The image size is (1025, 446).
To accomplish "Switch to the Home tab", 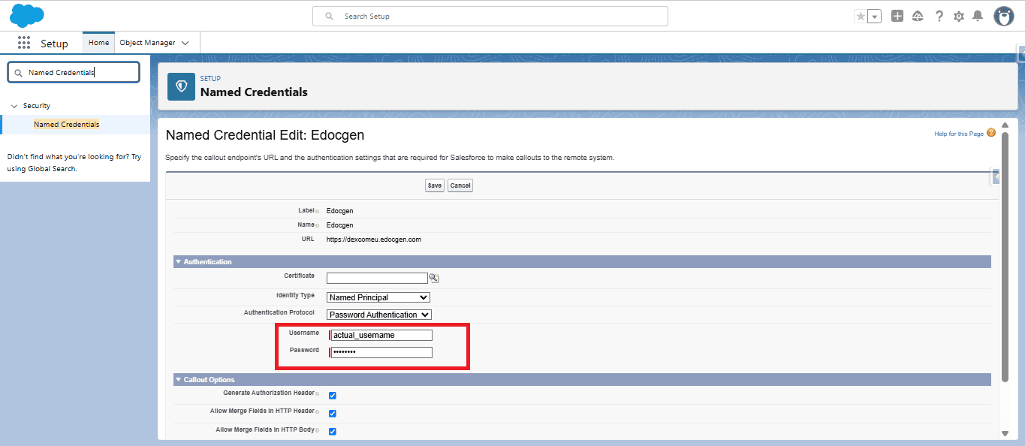I will [99, 43].
